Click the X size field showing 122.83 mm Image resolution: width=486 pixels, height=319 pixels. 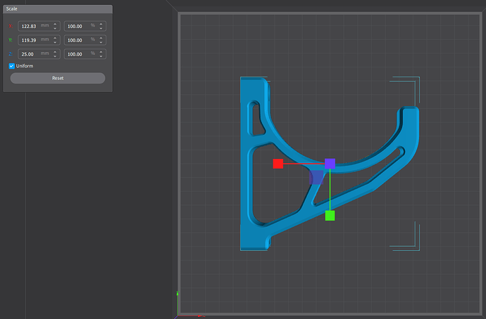[39, 26]
